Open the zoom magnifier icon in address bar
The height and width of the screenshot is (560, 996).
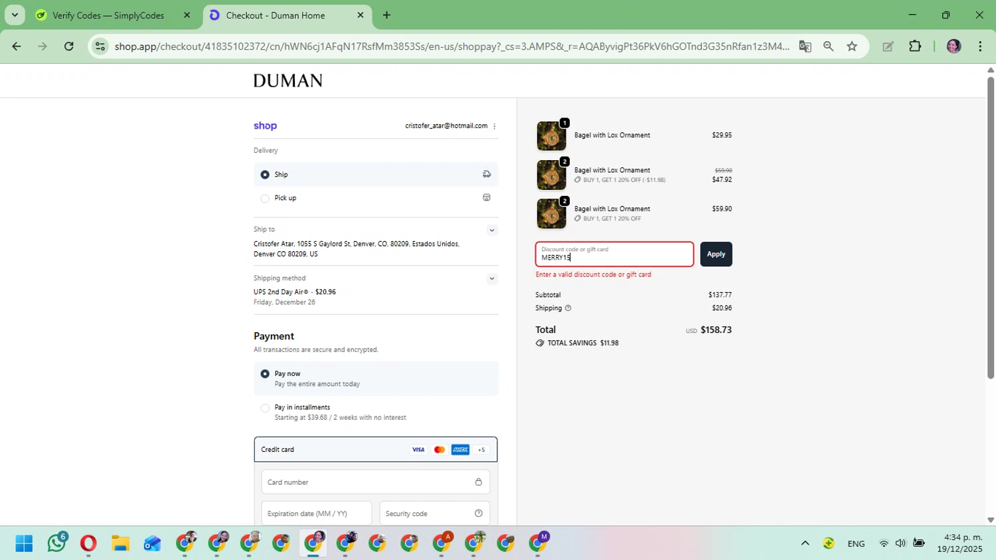pyautogui.click(x=829, y=47)
